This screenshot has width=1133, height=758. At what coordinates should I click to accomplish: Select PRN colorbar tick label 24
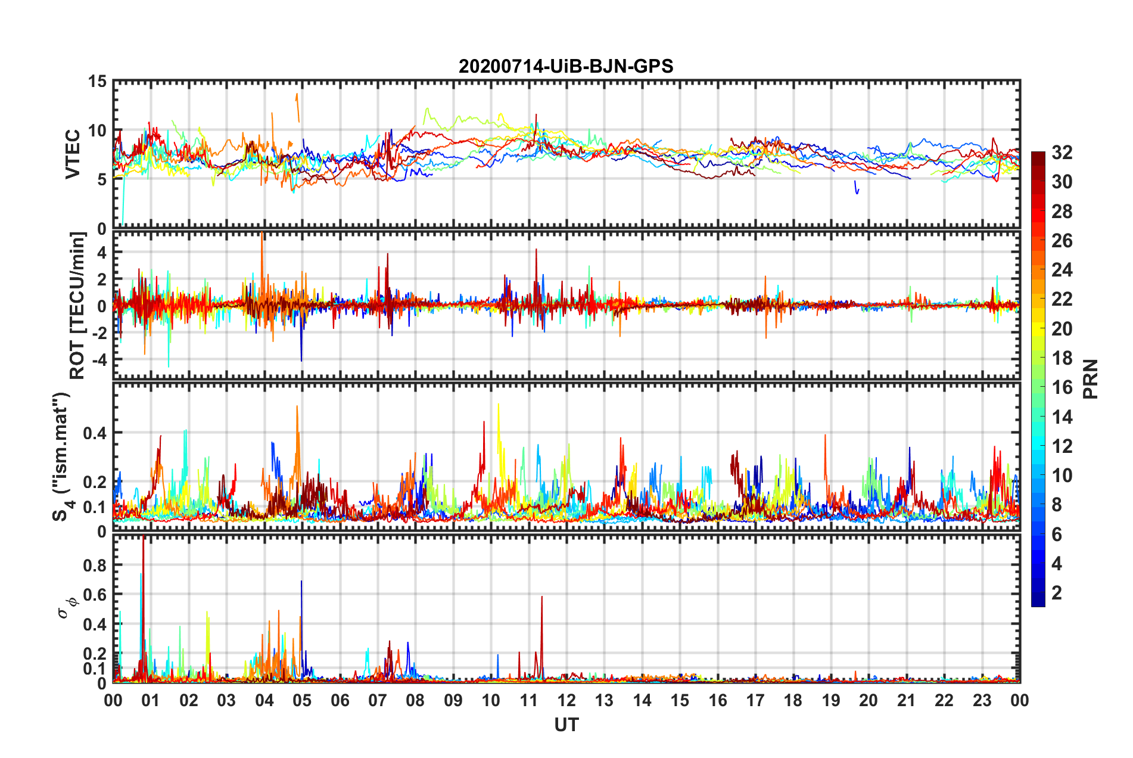(x=1062, y=269)
